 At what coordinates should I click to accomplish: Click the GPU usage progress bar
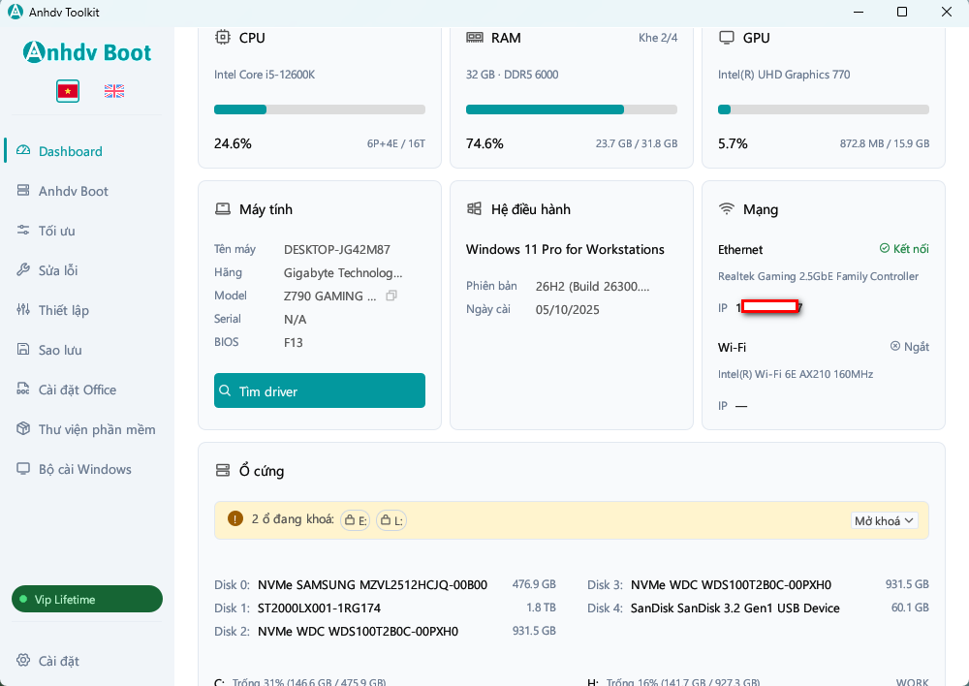(x=823, y=109)
